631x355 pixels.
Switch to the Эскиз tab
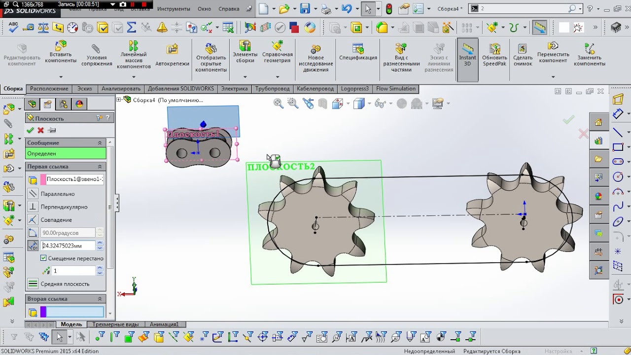[84, 89]
